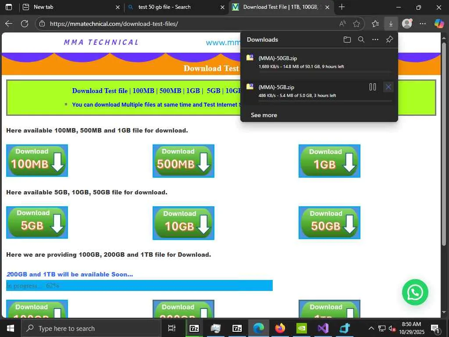The height and width of the screenshot is (337, 449).
Task: Open downloads folder from Downloads panel
Action: [x=347, y=39]
